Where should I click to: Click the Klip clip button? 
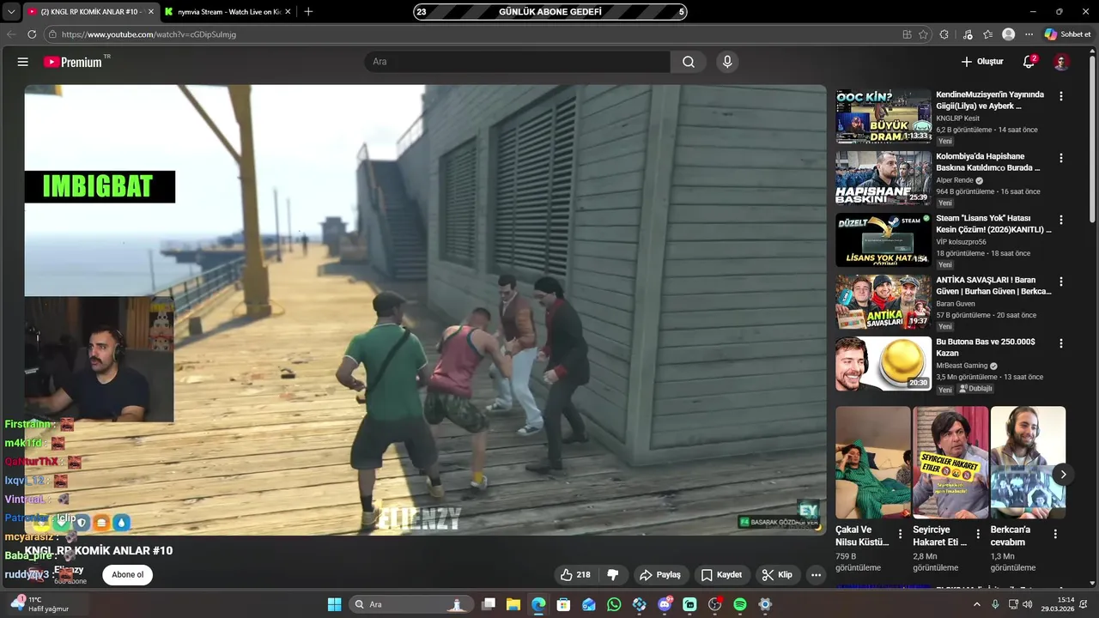coord(777,575)
